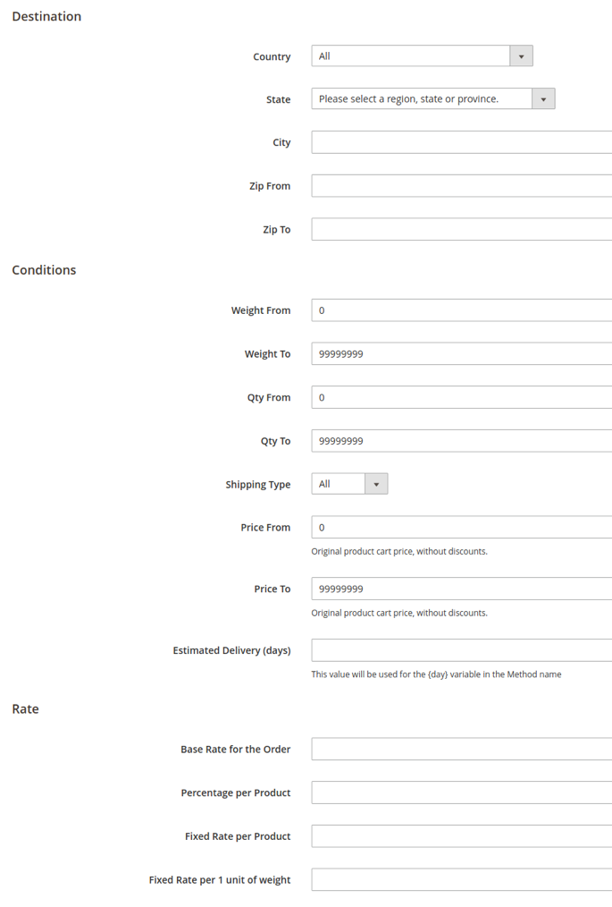Click the State dropdown arrow button

pos(543,99)
